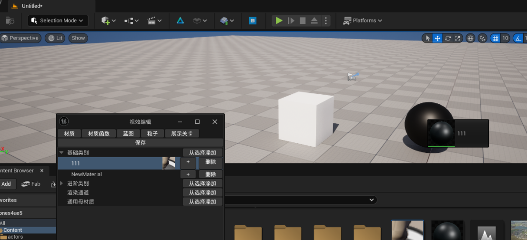The height and width of the screenshot is (240, 527).
Task: Select the scale gizmo tool
Action: 457,38
